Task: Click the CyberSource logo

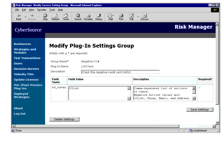Action: click(x=28, y=30)
